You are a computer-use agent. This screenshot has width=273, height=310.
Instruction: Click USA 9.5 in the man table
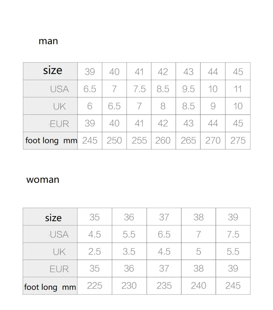[x=188, y=89]
